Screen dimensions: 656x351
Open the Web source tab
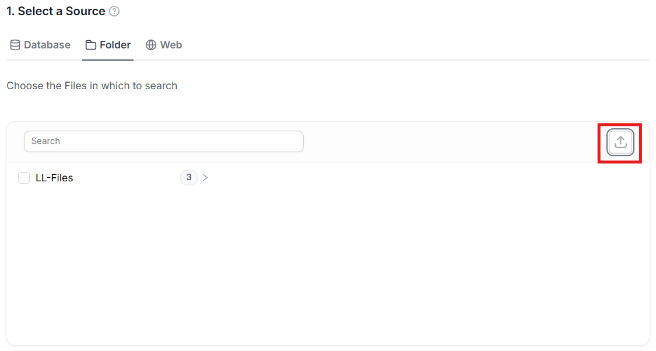(171, 45)
